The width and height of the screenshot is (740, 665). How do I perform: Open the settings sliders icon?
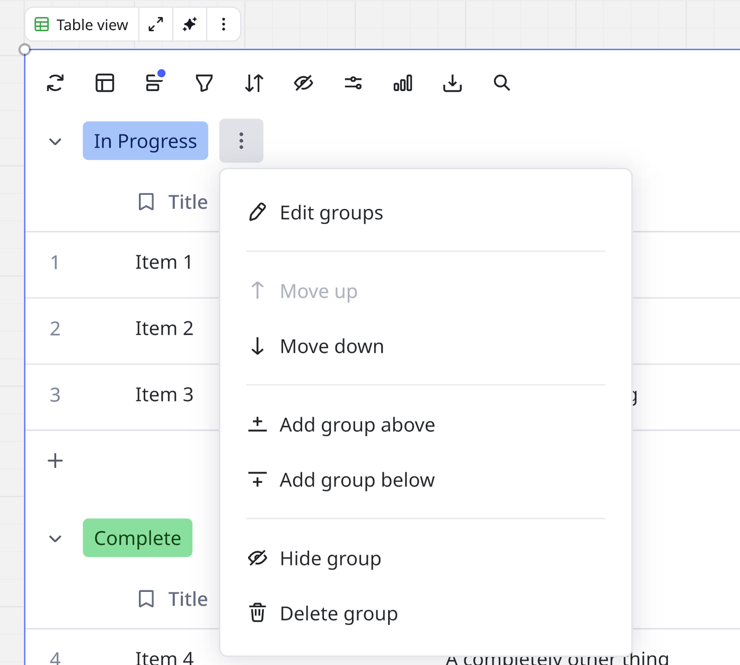pos(353,83)
